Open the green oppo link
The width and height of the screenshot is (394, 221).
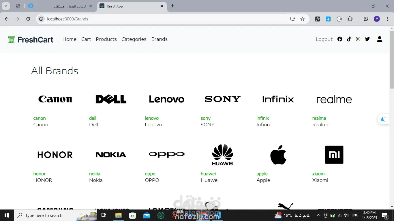pyautogui.click(x=150, y=174)
